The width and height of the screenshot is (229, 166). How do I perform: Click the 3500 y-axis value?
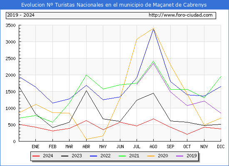coord(10,25)
